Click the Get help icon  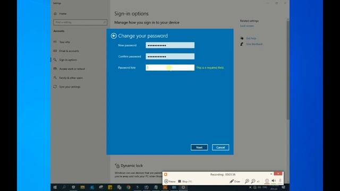point(242,38)
